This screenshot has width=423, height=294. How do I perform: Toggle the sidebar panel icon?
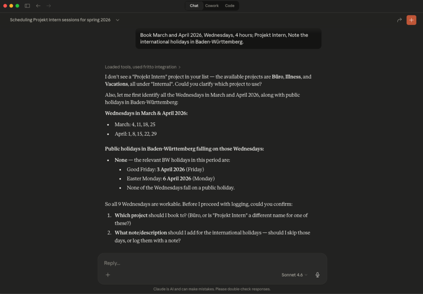coord(27,6)
